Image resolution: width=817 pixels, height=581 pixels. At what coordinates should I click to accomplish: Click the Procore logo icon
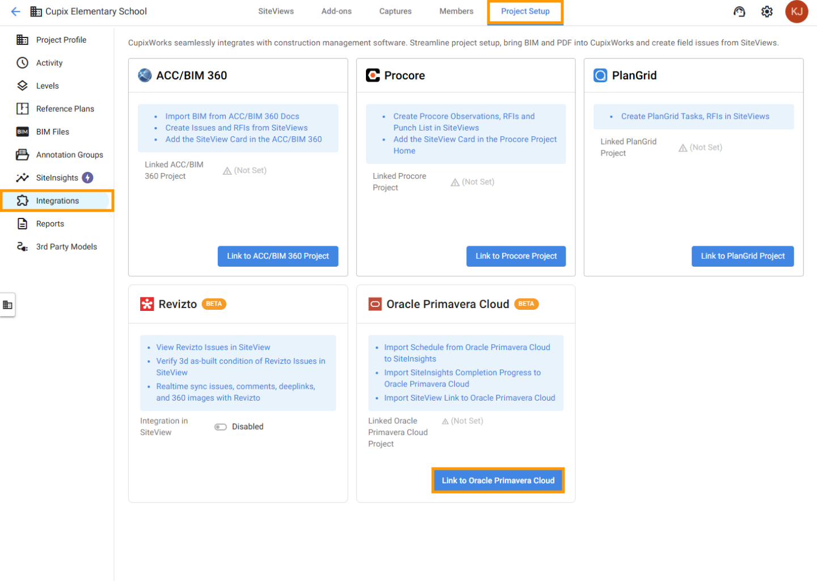point(373,75)
